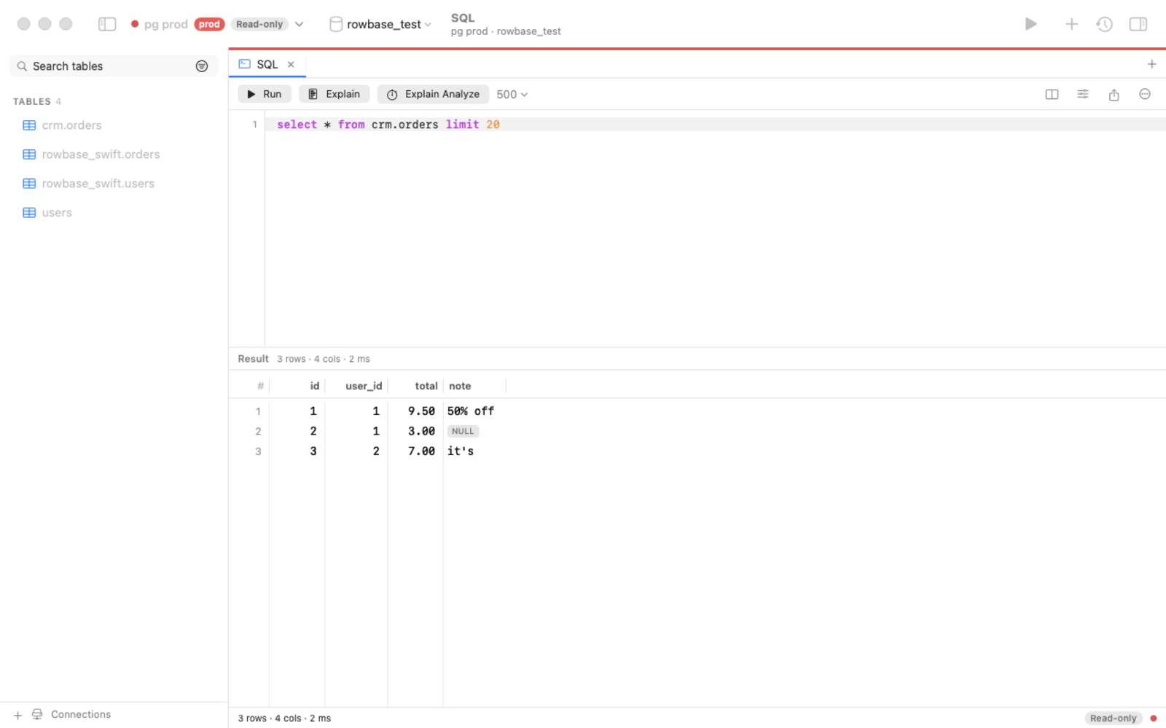Click the total column header
Screen dimensions: 1166x728
[415, 386]
